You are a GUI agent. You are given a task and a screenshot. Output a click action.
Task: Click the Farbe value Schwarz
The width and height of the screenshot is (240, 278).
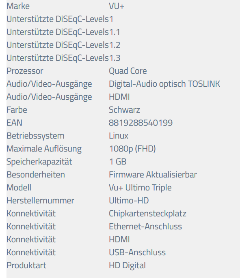point(124,110)
